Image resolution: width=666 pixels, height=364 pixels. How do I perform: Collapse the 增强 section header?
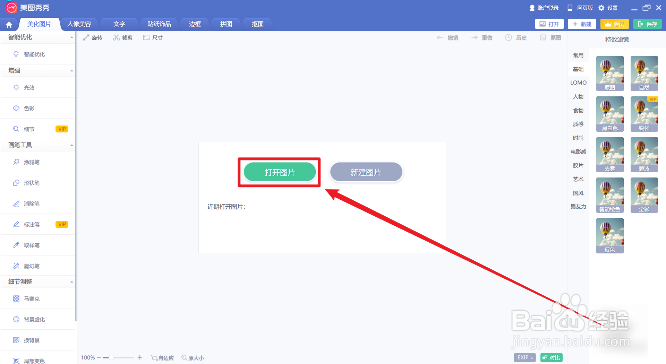[x=38, y=70]
